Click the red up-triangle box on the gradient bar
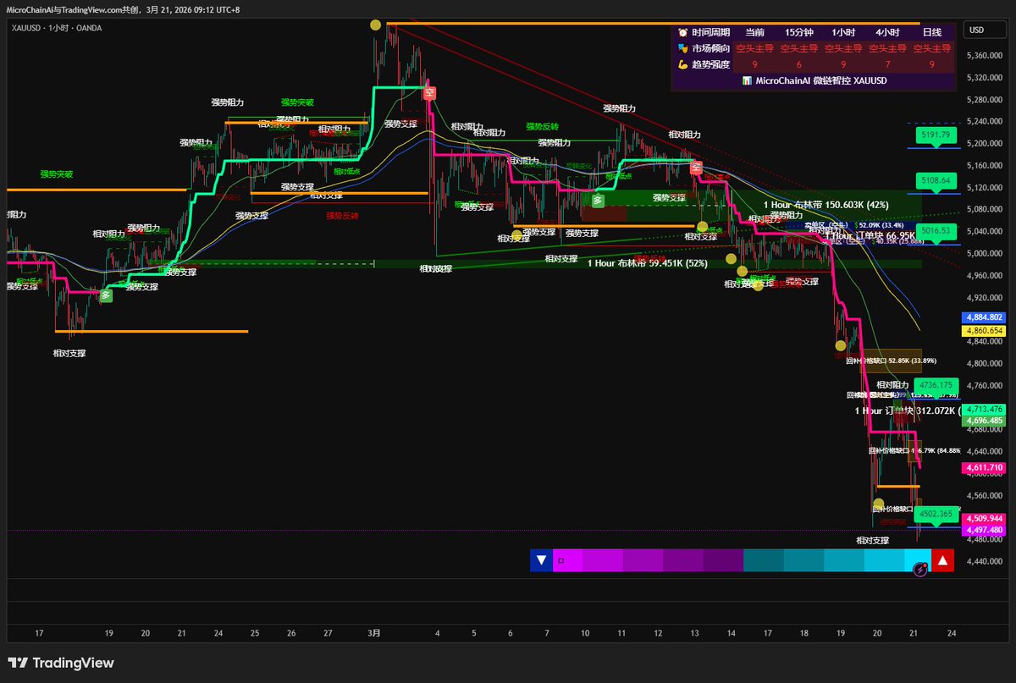Screen dimensions: 1016x683 942,560
